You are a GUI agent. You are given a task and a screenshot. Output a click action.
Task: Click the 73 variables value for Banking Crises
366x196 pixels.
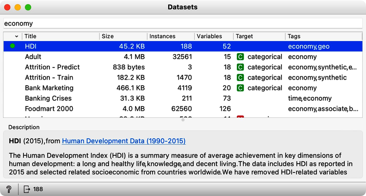click(227, 98)
